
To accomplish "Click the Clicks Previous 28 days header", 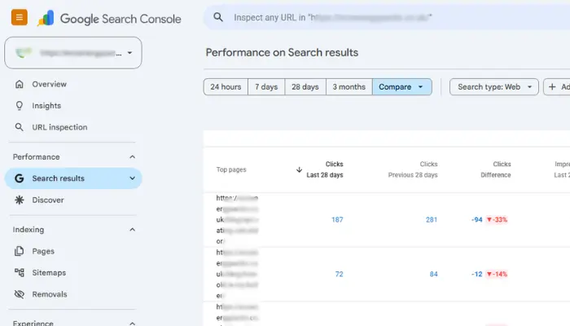I will click(x=413, y=170).
